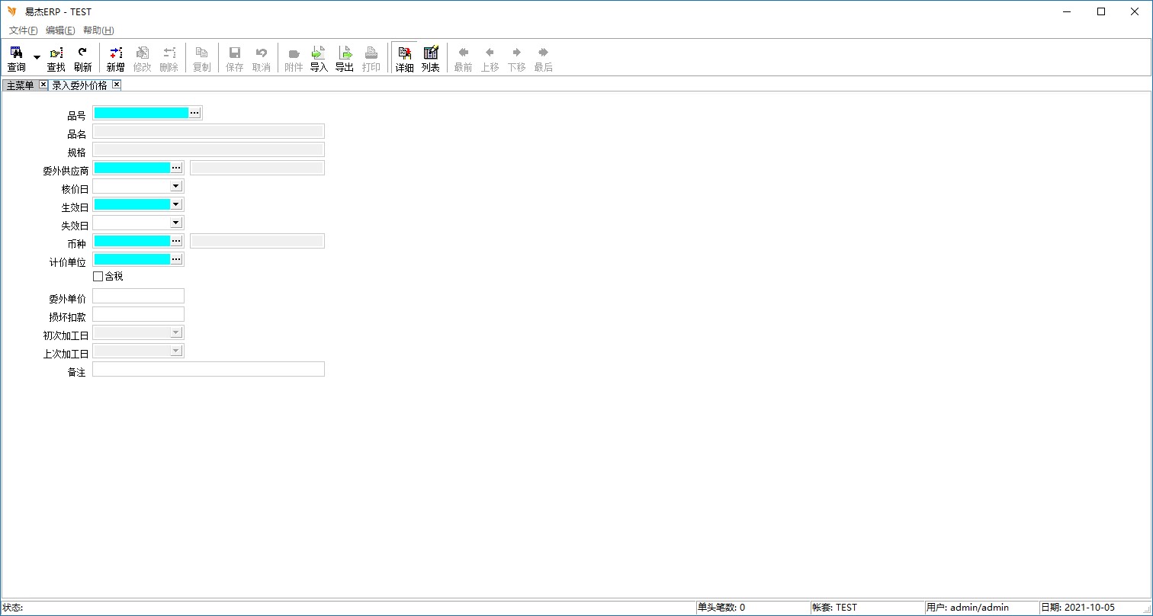Click the 备注 (Remarks) input field
The height and width of the screenshot is (616, 1153).
tap(208, 369)
